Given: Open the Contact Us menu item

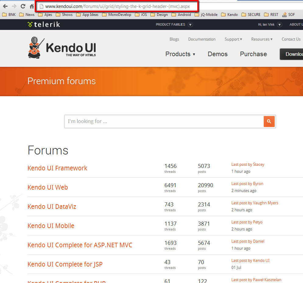Looking at the screenshot, I should click(291, 39).
